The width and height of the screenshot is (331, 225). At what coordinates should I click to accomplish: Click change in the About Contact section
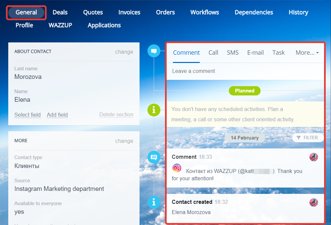[124, 52]
